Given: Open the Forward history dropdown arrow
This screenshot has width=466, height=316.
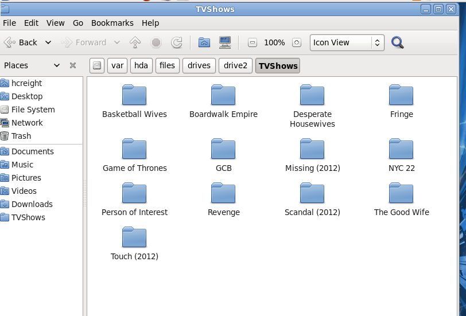Looking at the screenshot, I should tap(117, 43).
